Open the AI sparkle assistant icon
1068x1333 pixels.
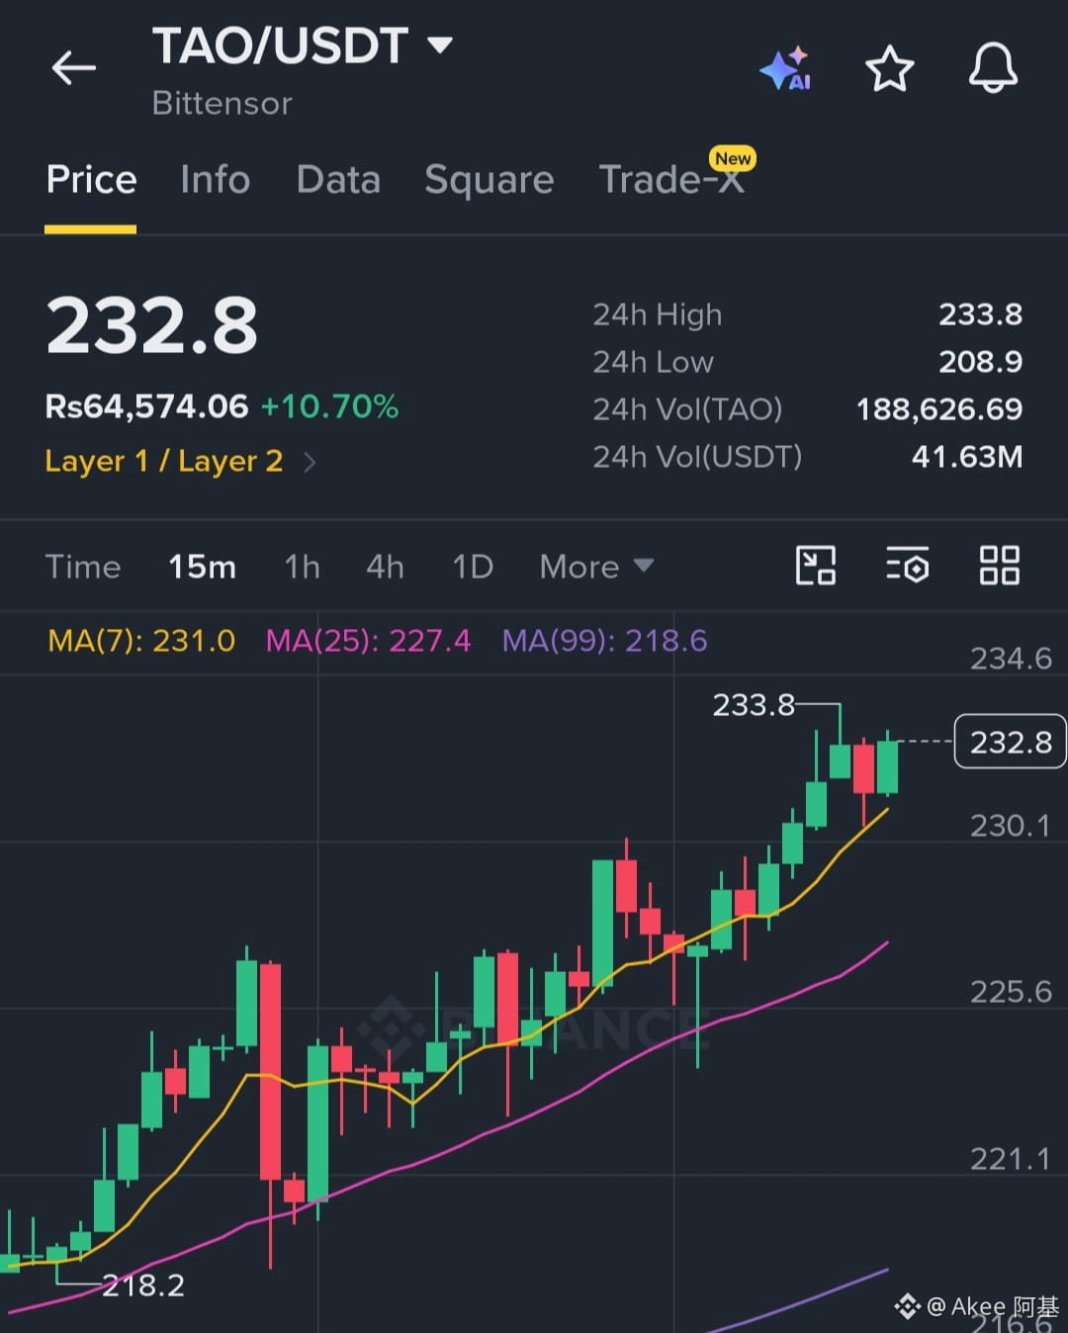pos(786,68)
